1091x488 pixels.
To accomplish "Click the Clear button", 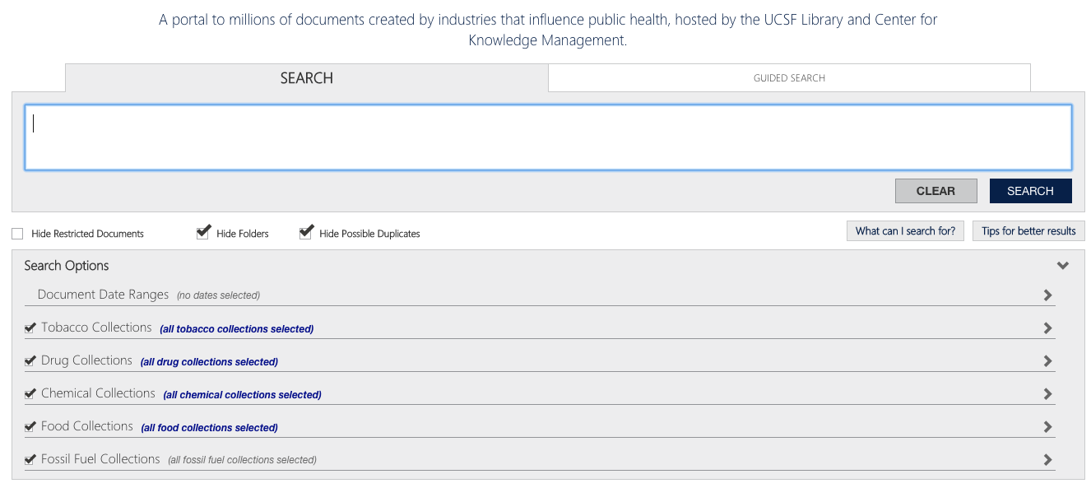I will tap(936, 191).
